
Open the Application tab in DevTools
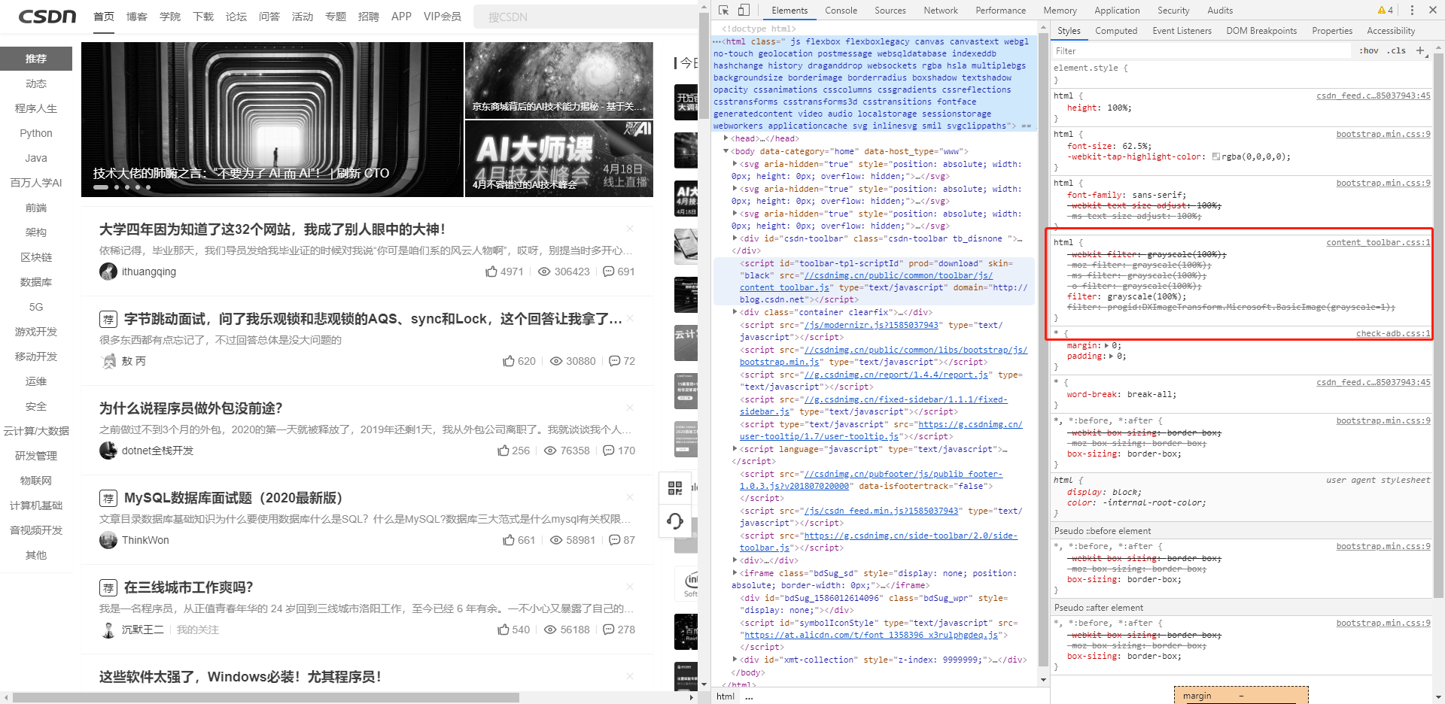pos(1117,11)
